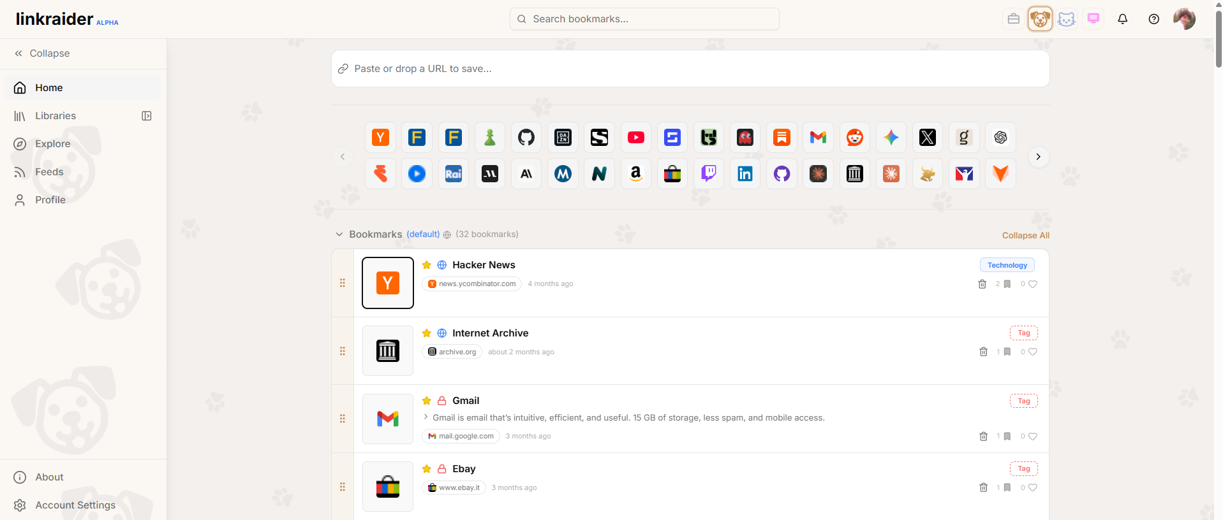Click the notifications bell icon

pos(1123,19)
